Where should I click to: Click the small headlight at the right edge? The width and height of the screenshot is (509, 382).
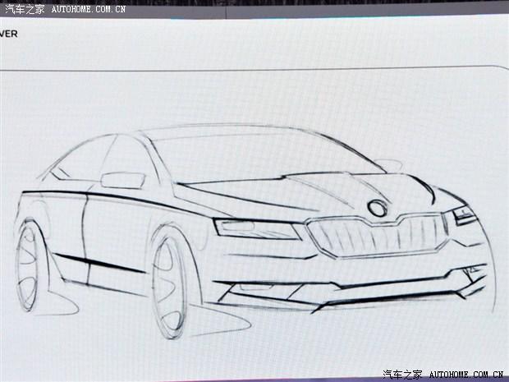(x=464, y=218)
